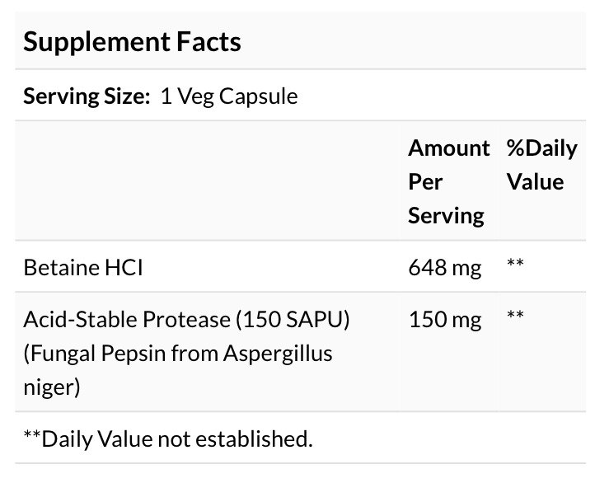
Task: Click the daily value asterisks for Betaine HCl
Action: (x=516, y=265)
